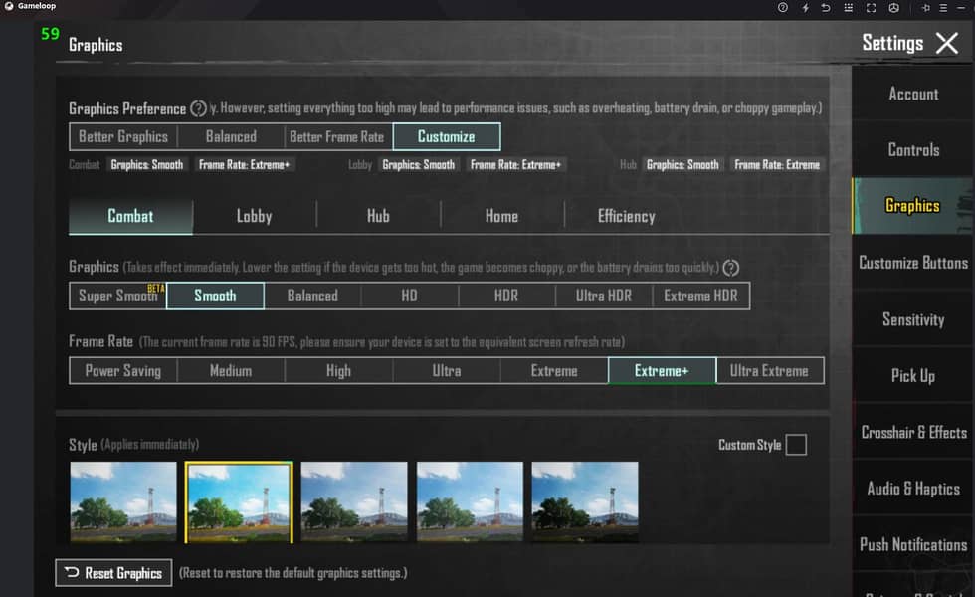Open the Gameloop hamburger menu

944,7
